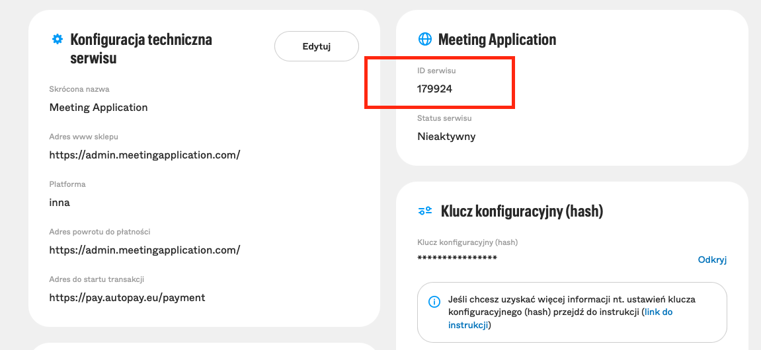Click the gear icon beside Konfiguracja techniczna serwisu
The height and width of the screenshot is (350, 761).
58,39
